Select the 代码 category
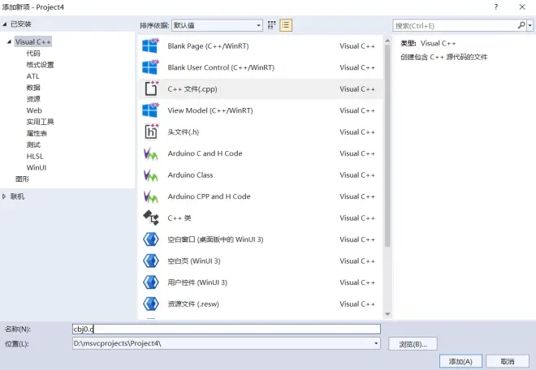The image size is (536, 370). pos(33,54)
